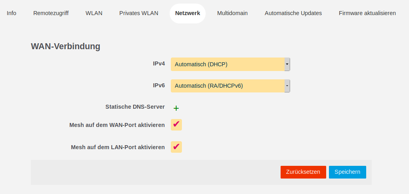This screenshot has height=194, width=409.
Task: Toggle Mesh on WAN-Port checkbox
Action: coord(176,125)
